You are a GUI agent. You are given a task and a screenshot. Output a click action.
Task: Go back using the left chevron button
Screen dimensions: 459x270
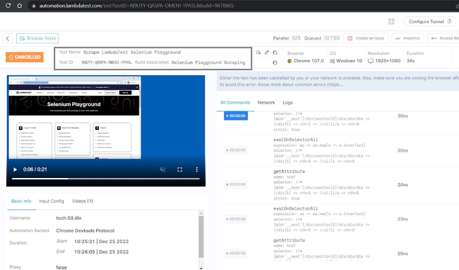point(8,38)
